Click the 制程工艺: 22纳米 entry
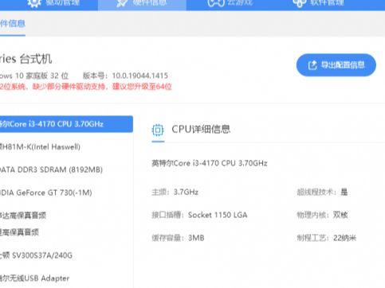 (326, 238)
